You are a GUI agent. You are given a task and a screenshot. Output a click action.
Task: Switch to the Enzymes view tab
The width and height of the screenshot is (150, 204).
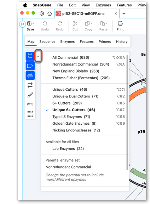pyautogui.click(x=68, y=42)
